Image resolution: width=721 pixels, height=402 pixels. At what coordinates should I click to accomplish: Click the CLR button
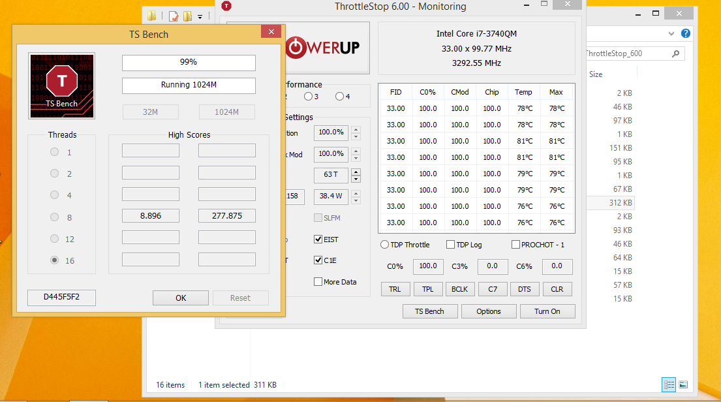557,289
